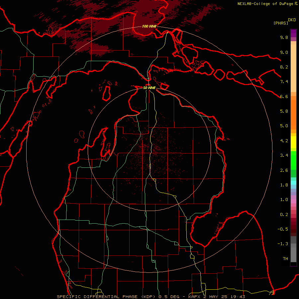299x299 pixels.
Task: Click the 50 NMI range ring label
Action: 149,88
